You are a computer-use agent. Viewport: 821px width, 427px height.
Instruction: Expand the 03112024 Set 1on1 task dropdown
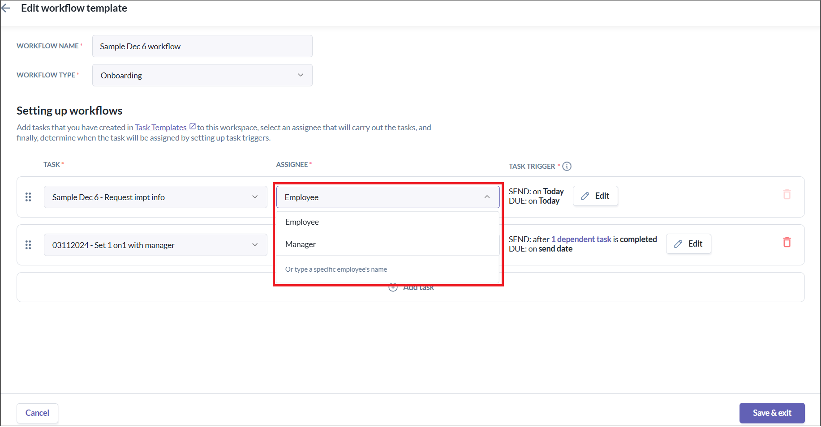[x=155, y=245]
